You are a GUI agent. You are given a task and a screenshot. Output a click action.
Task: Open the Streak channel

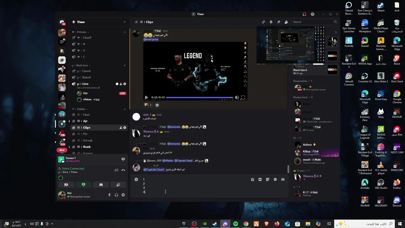[99, 140]
